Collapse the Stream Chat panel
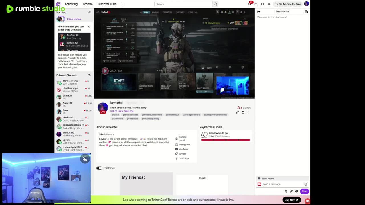Screen dimensions: 365x205 click(x=259, y=12)
